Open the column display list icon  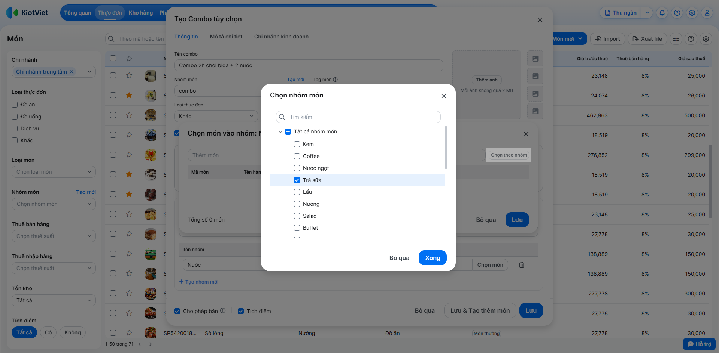pyautogui.click(x=676, y=39)
